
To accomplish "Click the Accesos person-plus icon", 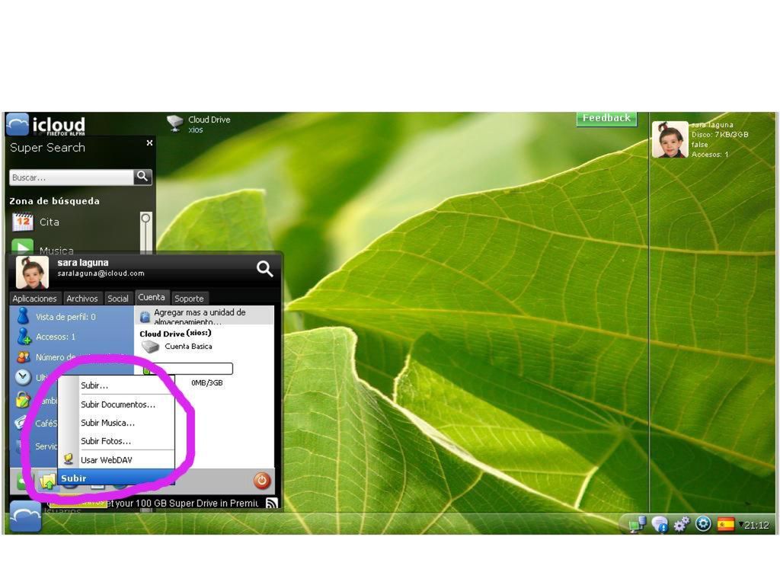I will 24,337.
